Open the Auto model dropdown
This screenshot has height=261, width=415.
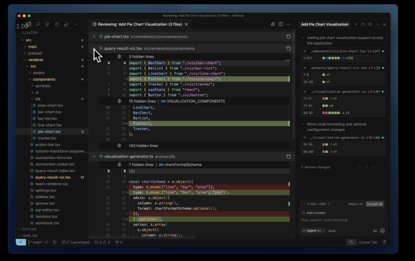tap(333, 231)
